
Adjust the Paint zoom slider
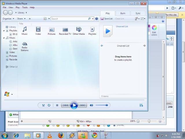(149, 121)
